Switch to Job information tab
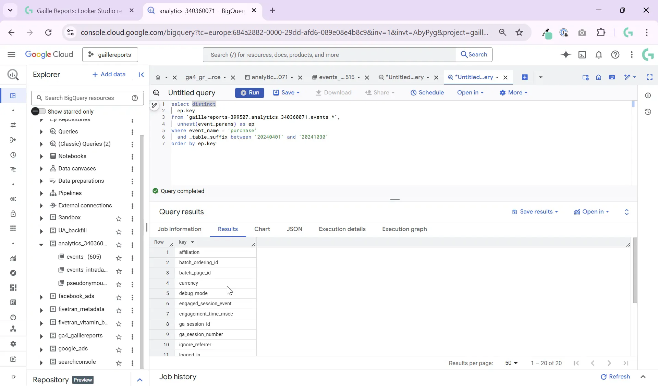This screenshot has height=386, width=658. [179, 229]
